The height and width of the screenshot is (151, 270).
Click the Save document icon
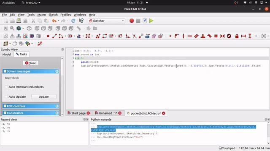[x=19, y=21]
